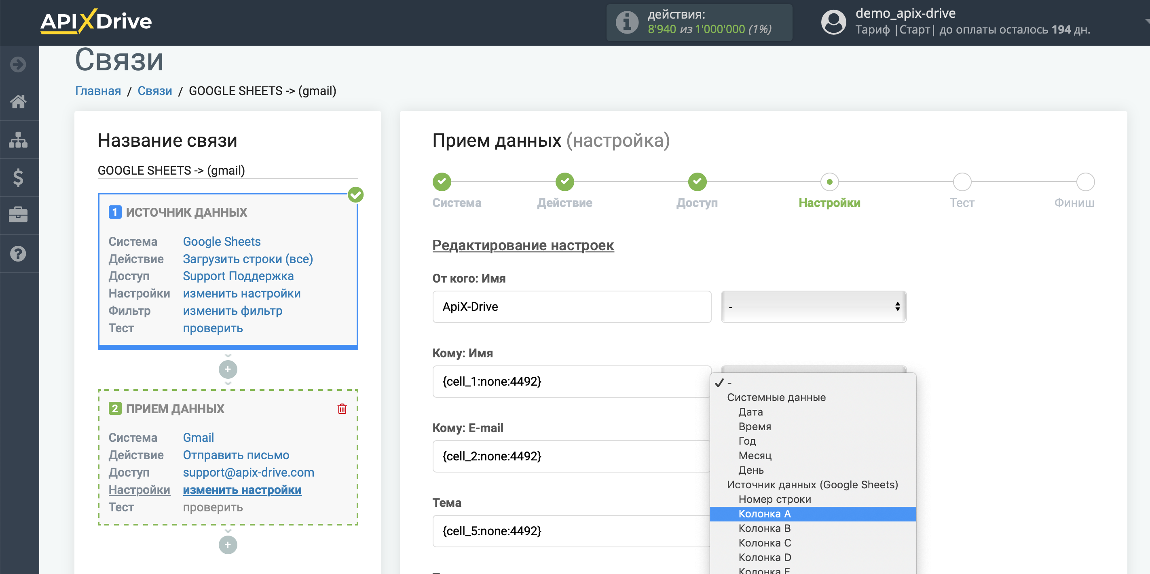1150x574 pixels.
Task: Choose Время from the dropdown list
Action: (813, 426)
